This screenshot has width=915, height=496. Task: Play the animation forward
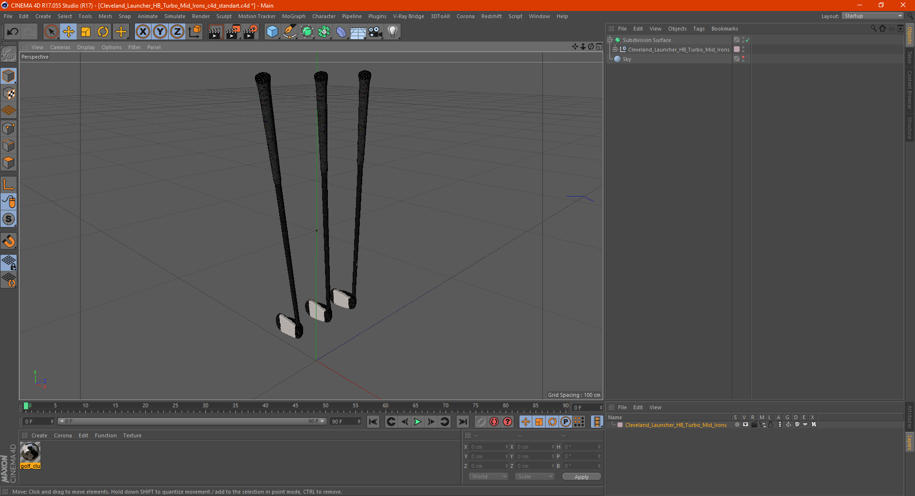click(417, 422)
